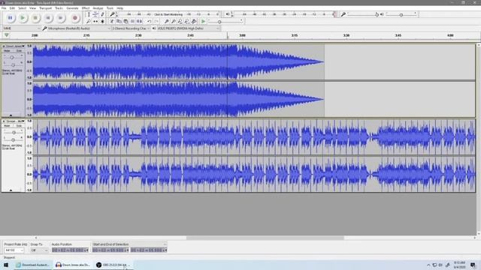Click the Skip to End button
The image size is (481, 270).
(60, 18)
